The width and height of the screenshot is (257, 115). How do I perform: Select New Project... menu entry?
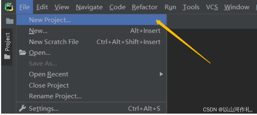(x=92, y=20)
